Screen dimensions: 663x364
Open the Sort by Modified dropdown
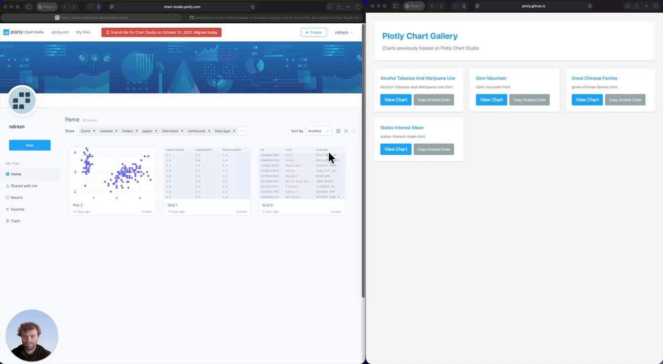[319, 131]
